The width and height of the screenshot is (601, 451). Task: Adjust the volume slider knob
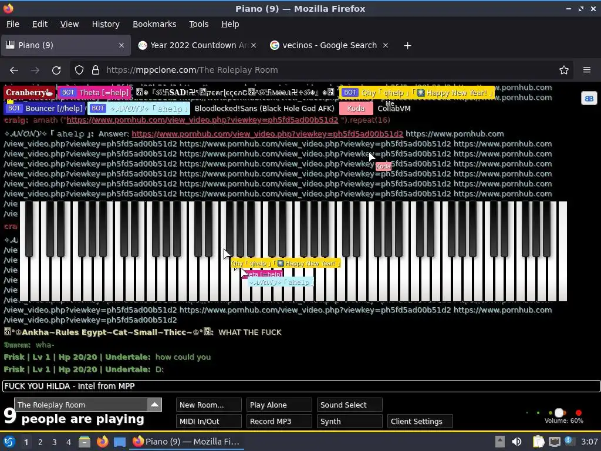(x=559, y=413)
